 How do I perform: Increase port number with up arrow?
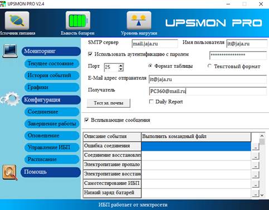click(121, 66)
